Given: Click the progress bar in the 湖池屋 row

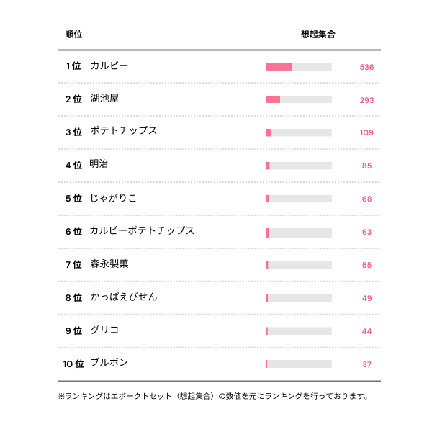Looking at the screenshot, I should pos(298,99).
